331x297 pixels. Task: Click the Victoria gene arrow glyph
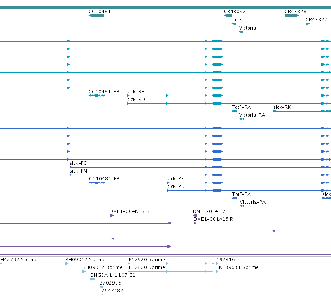point(241,32)
